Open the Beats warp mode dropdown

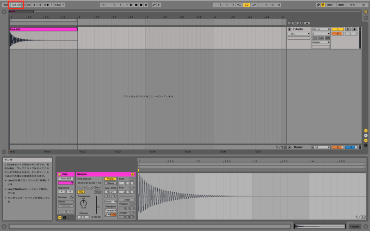pos(110,202)
